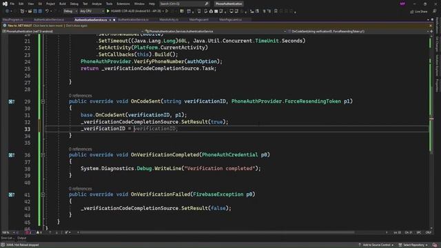Switch to the MainPage.xaml.cs tab
This screenshot has height=248, width=441.
point(230,20)
